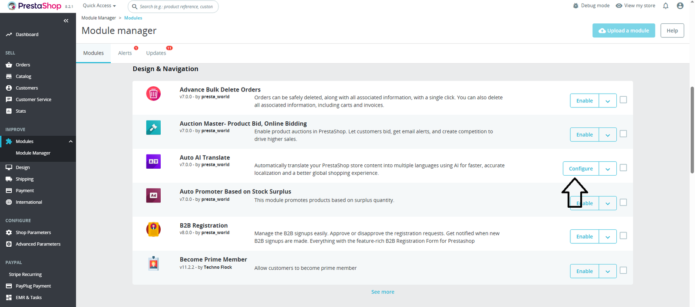Click the Module Manager breadcrumb
The height and width of the screenshot is (307, 695).
click(x=99, y=18)
